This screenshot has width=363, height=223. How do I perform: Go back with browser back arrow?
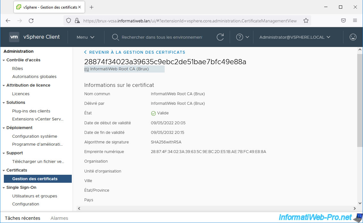click(8, 20)
